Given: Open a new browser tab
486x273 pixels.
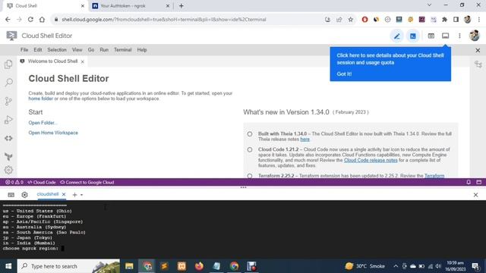Looking at the screenshot, I should pyautogui.click(x=181, y=6).
